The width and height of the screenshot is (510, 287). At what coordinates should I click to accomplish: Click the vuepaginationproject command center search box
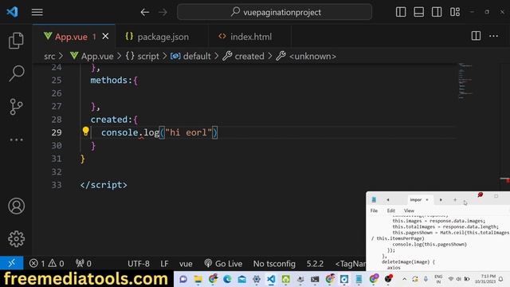pyautogui.click(x=274, y=12)
